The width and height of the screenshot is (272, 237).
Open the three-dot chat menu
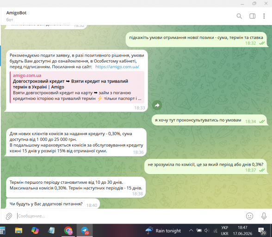coord(264,16)
